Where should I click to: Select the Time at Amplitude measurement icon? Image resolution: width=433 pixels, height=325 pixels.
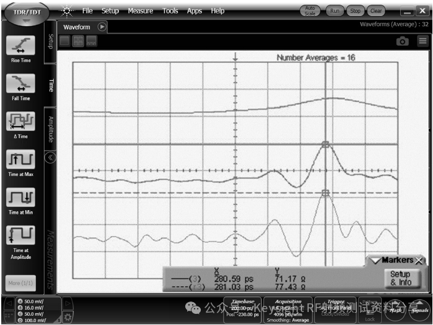click(21, 235)
